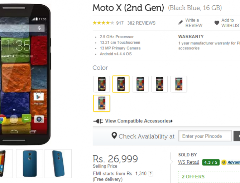
Task: Click the star rating icons
Action: 103,23
